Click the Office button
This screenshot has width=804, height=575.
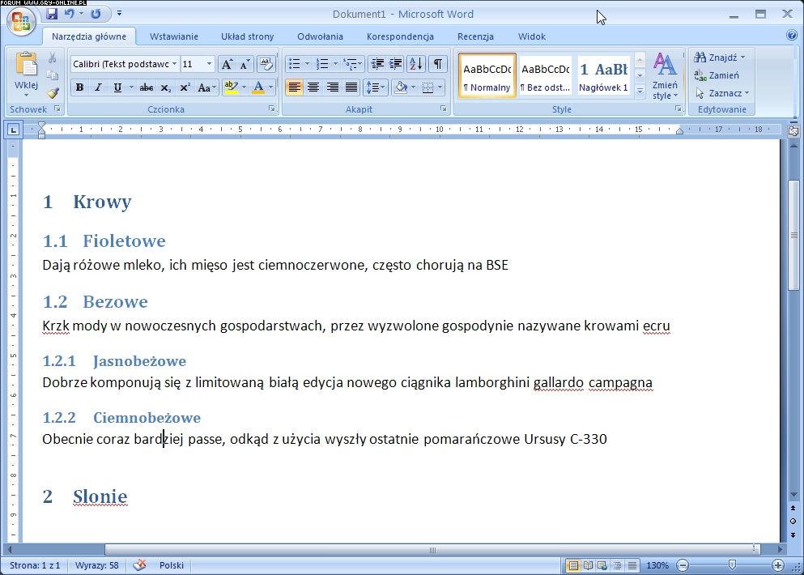[x=21, y=21]
